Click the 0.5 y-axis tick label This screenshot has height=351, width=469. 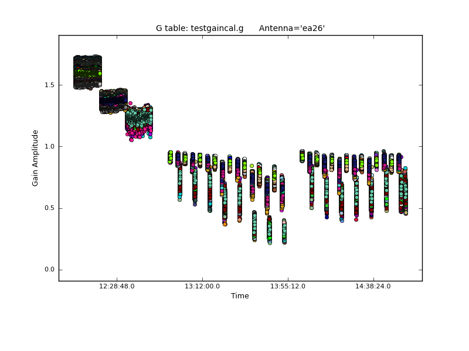click(x=49, y=208)
